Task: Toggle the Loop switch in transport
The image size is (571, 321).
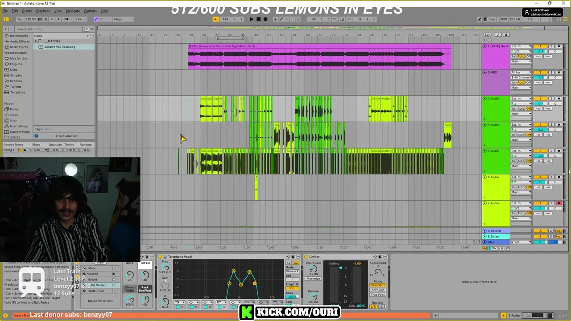Action: tap(342, 19)
